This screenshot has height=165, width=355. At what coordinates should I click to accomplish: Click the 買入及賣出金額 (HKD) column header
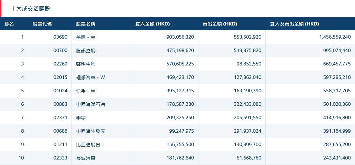point(294,24)
